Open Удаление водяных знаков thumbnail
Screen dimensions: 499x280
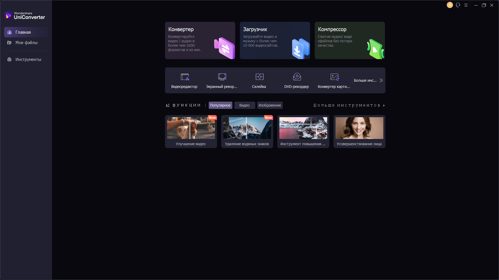[x=247, y=128]
